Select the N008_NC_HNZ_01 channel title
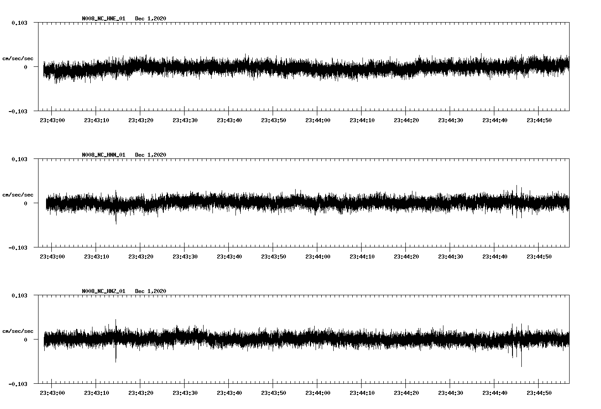The width and height of the screenshot is (601, 409). (103, 291)
